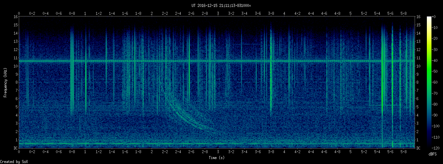The height and width of the screenshot is (164, 443).
Task: Click the dBFS color scale bar
Action: coord(429,82)
